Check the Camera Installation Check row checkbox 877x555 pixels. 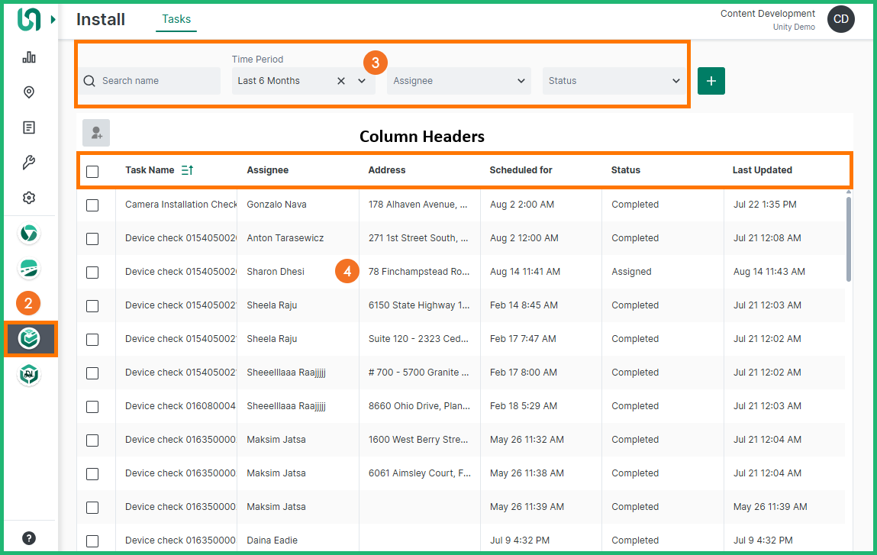point(92,205)
